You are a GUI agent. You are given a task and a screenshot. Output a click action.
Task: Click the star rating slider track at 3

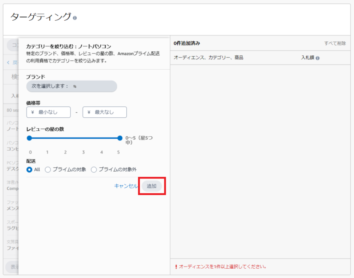point(83,138)
